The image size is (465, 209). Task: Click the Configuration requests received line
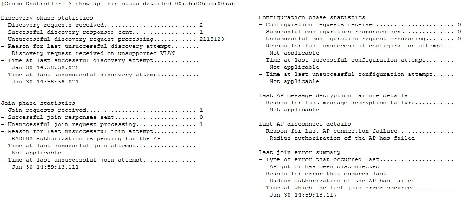point(360,25)
